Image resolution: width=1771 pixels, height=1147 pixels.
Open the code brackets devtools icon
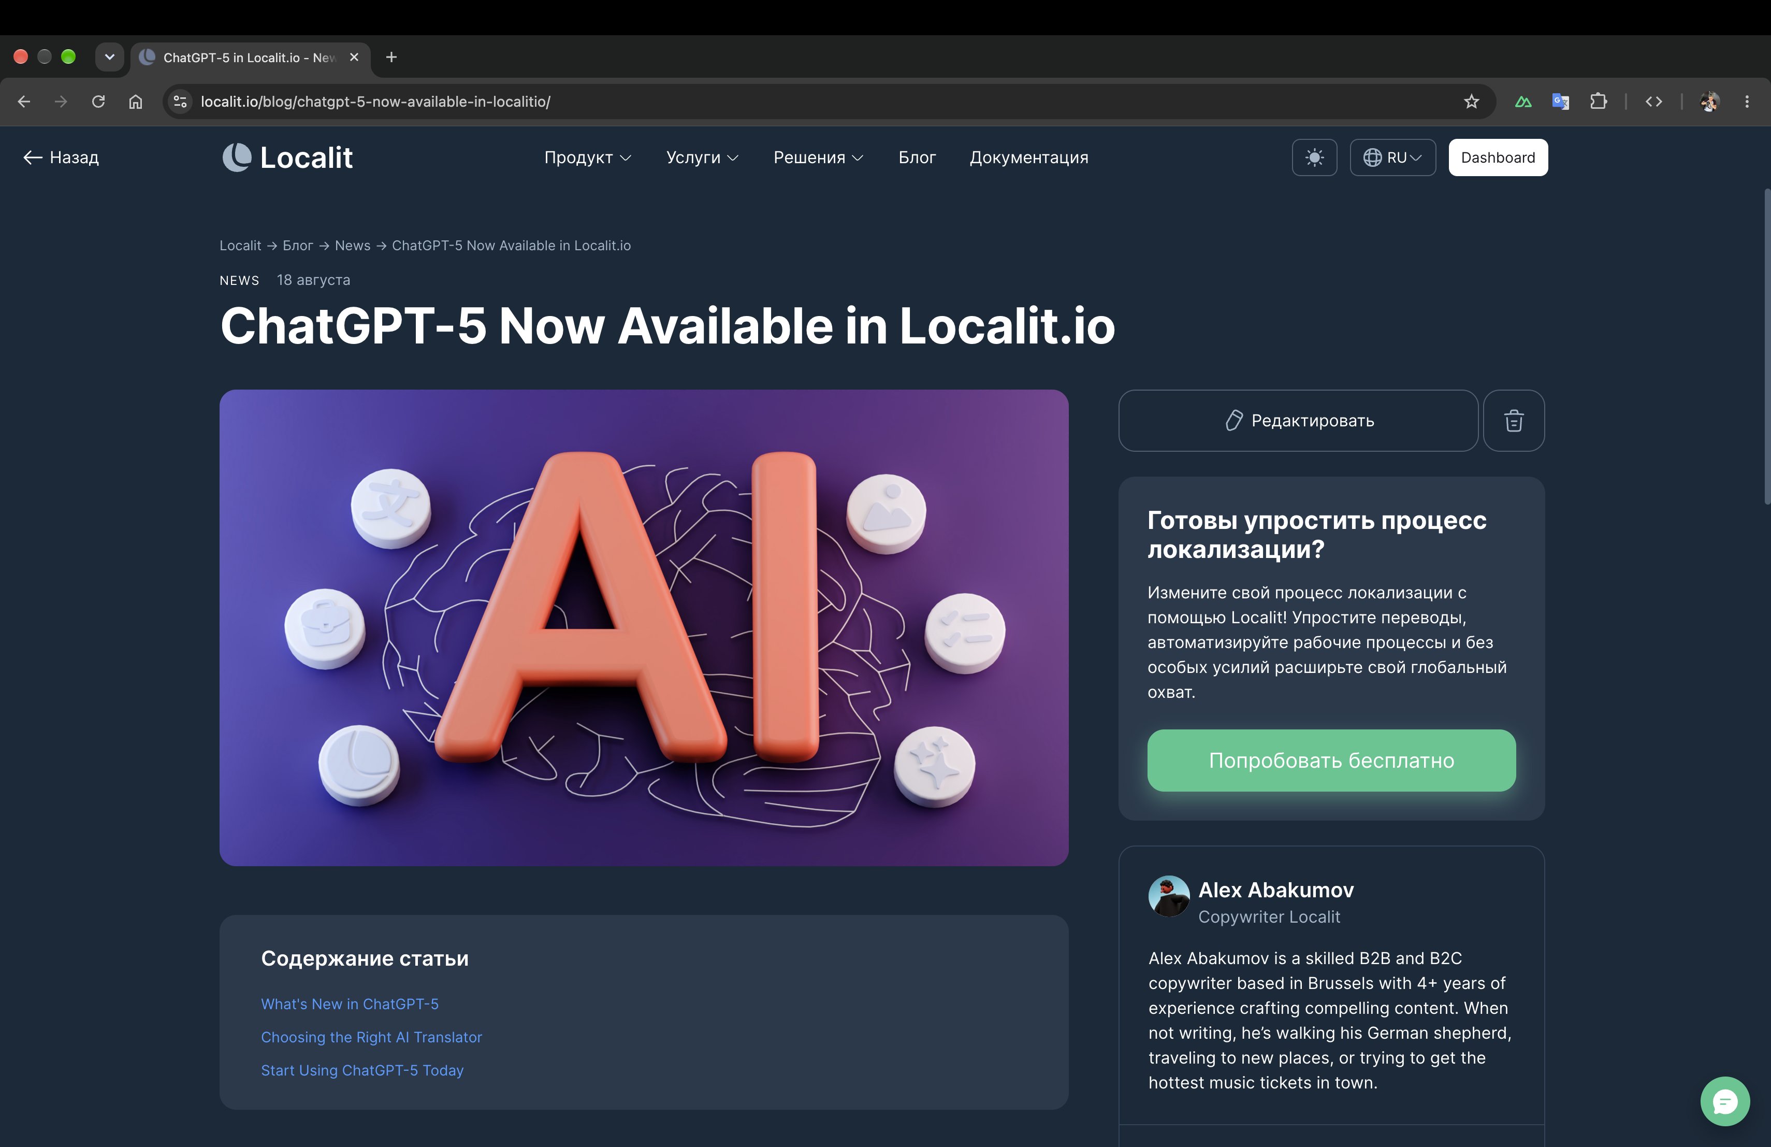click(x=1653, y=101)
